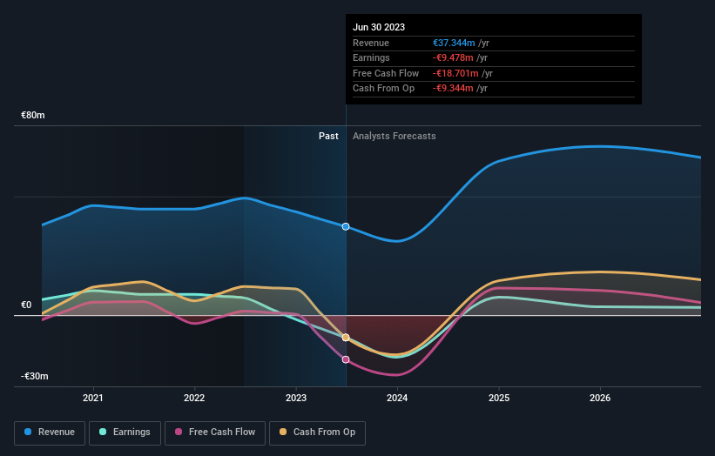Viewport: 715px width, 456px height.
Task: Toggle the Cash From Op legend series
Action: pos(317,433)
